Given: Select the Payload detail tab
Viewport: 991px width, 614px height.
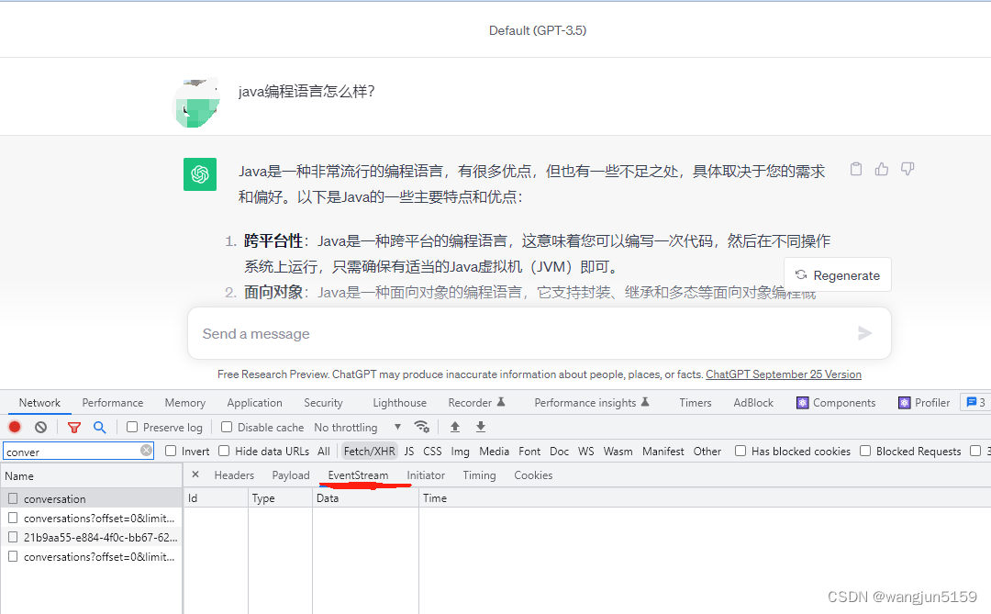Looking at the screenshot, I should click(291, 474).
